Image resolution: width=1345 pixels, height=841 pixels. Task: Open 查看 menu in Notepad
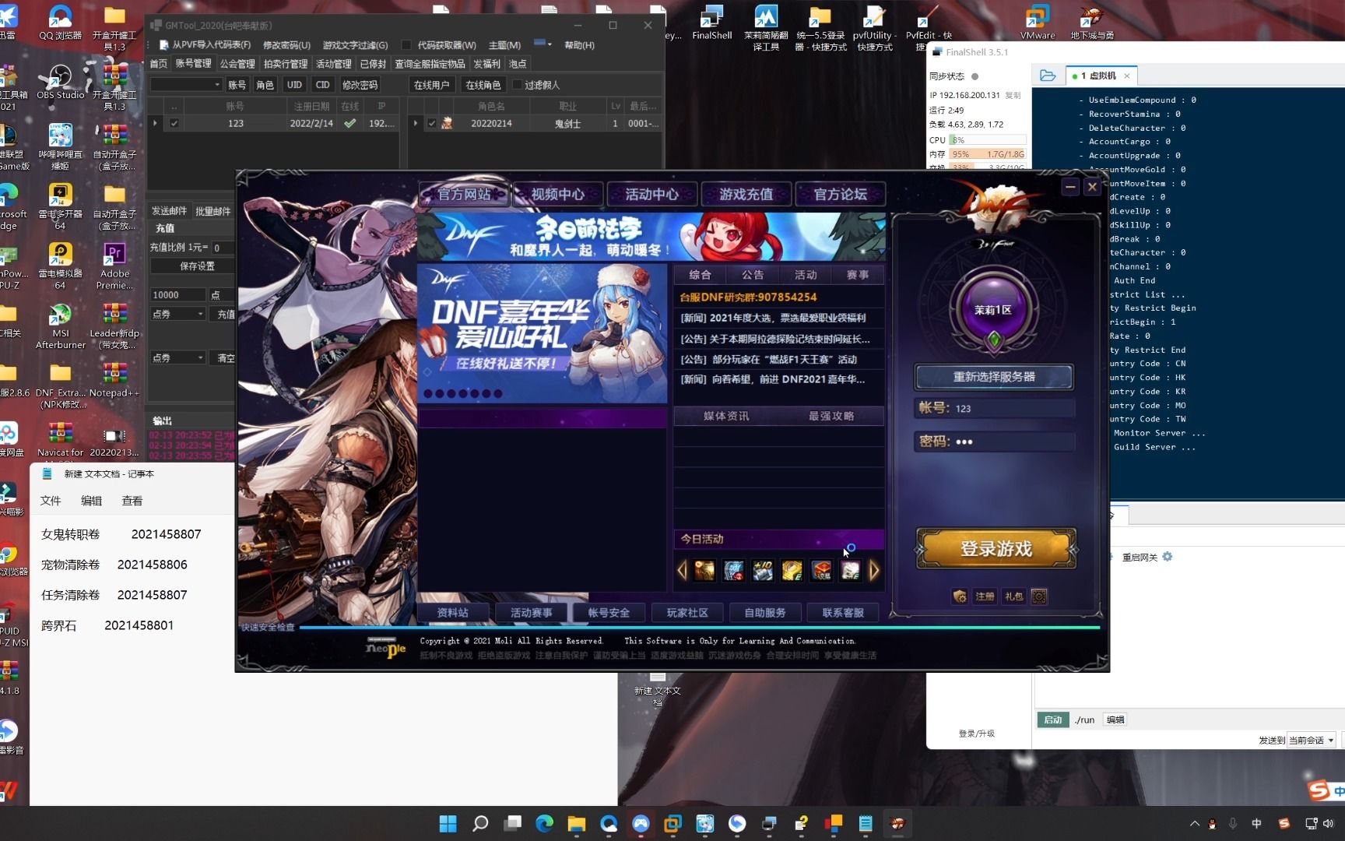tap(132, 501)
